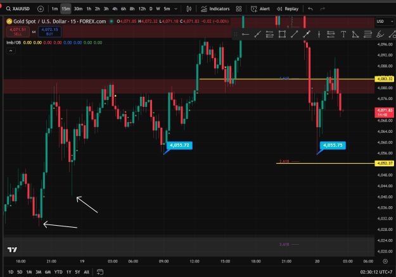Click the 4,071.51 SELL button
Viewport: 396px width, 277px height.
18,32
